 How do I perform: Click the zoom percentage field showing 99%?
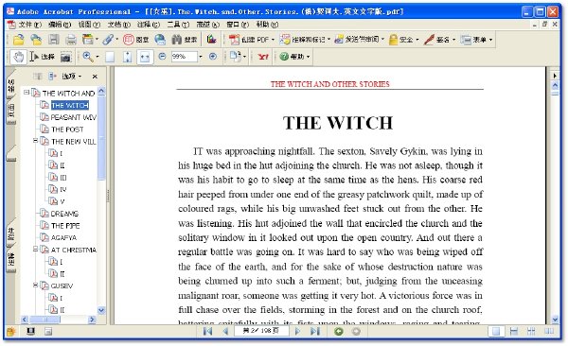pyautogui.click(x=185, y=57)
